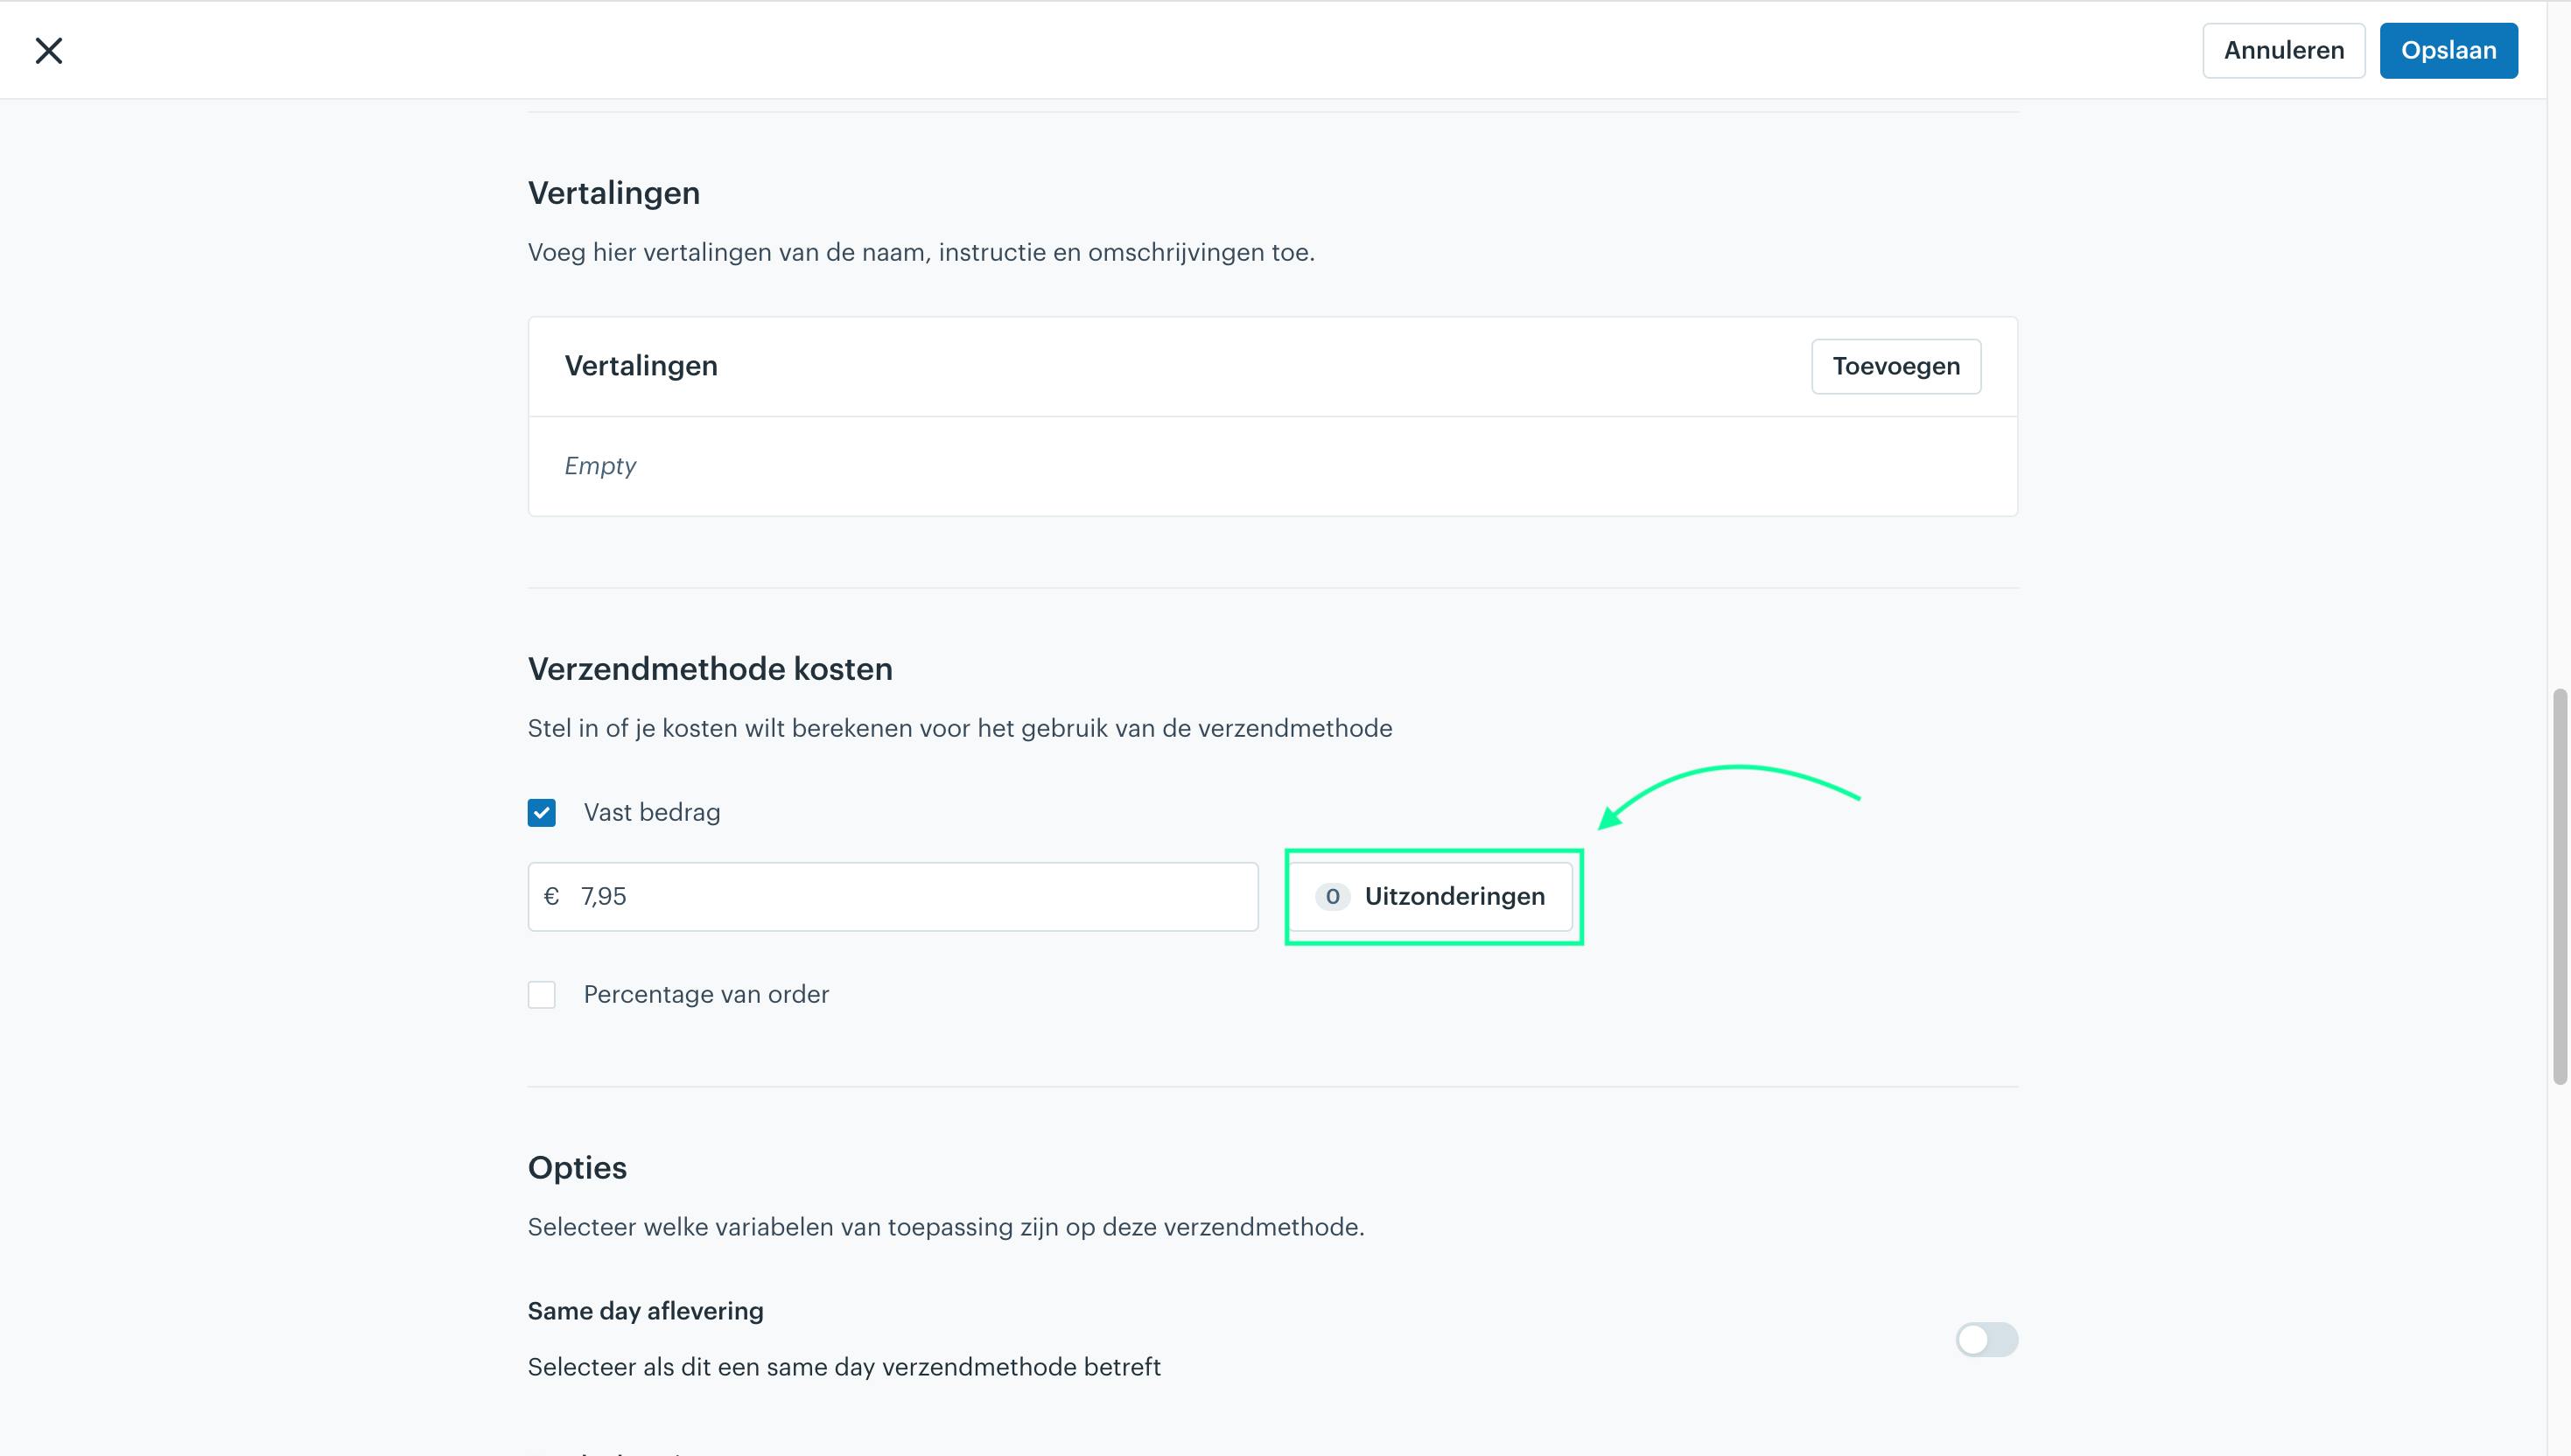Uncheck the Vast bedrag checkbox

tap(542, 813)
